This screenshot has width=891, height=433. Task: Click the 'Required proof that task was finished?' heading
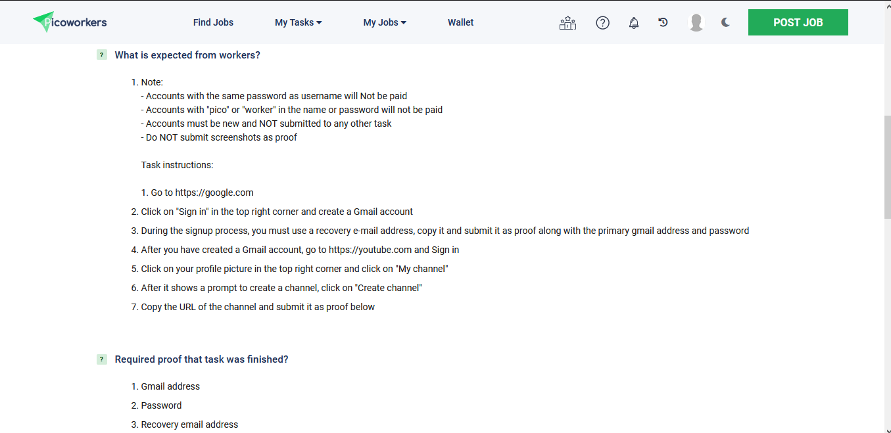201,359
